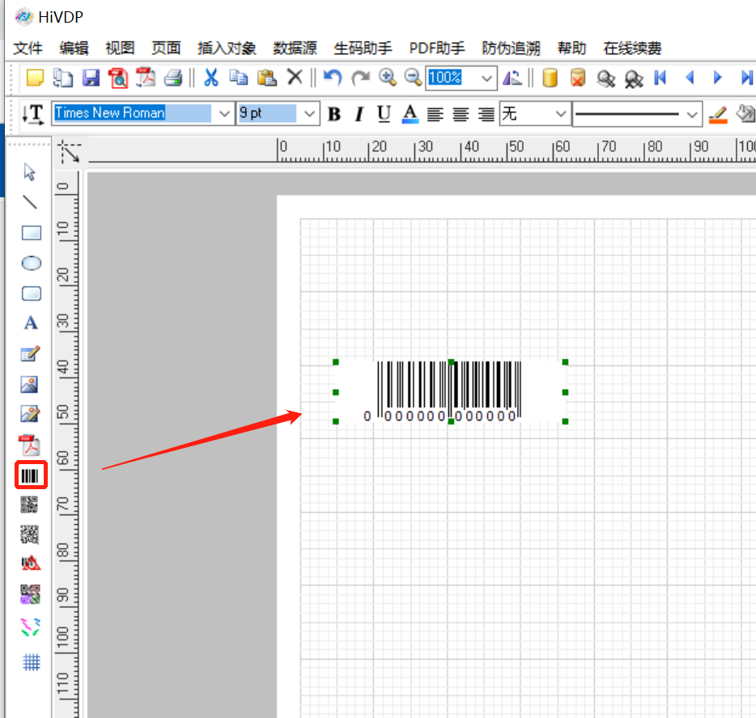Open the PDF助手 menu
This screenshot has height=718, width=756.
coord(437,49)
